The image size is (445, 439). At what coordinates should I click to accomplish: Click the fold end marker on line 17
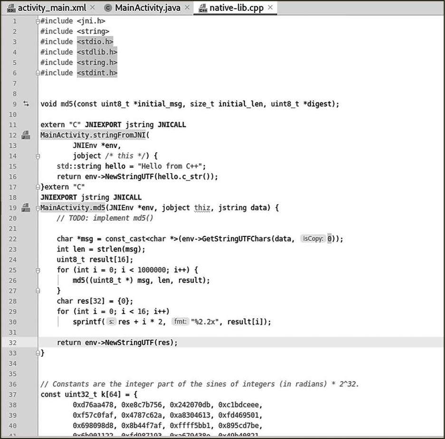coord(38,187)
